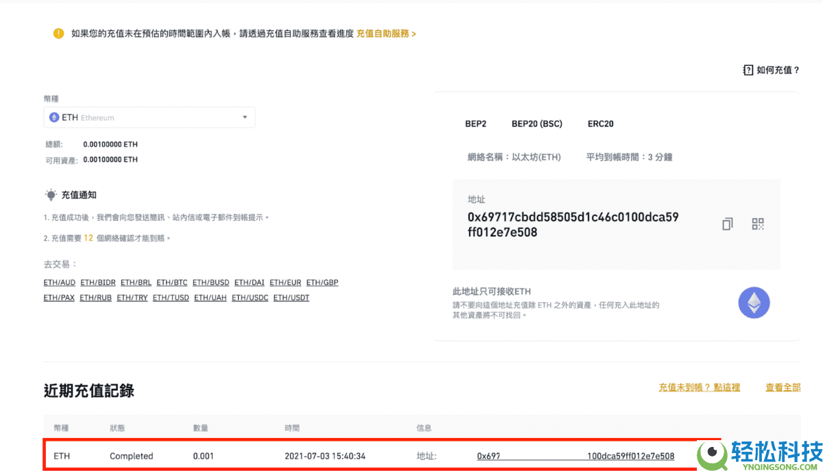This screenshot has height=471, width=823.
Task: Select a different coin from the currency picker
Action: tap(150, 117)
